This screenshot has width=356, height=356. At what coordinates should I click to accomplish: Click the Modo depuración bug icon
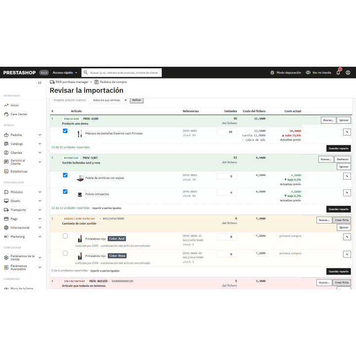[272, 73]
